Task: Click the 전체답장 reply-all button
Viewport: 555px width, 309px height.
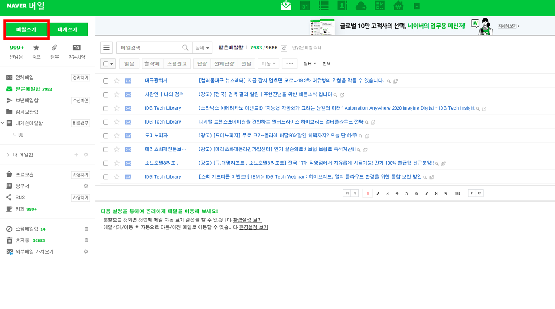Action: [x=224, y=64]
